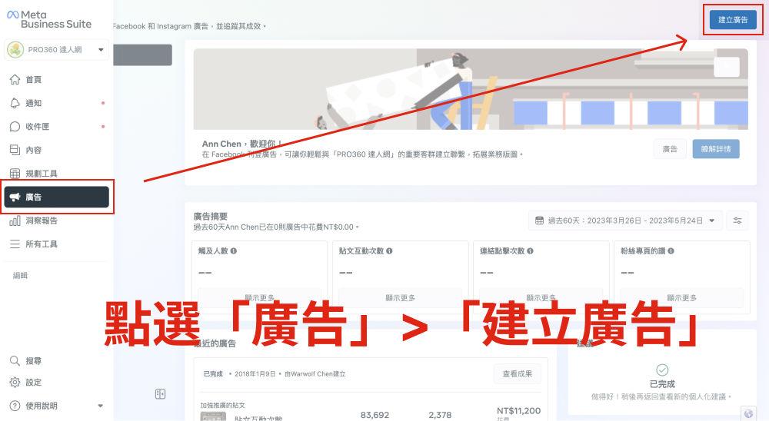
Task: Click the home icon in sidebar
Action: 15,80
